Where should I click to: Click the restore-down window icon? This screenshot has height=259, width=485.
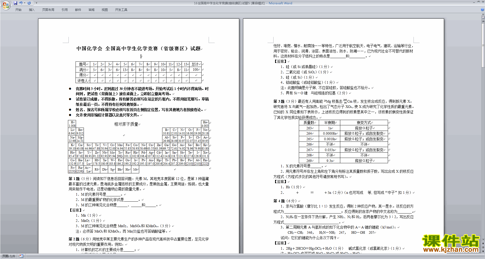478,2
